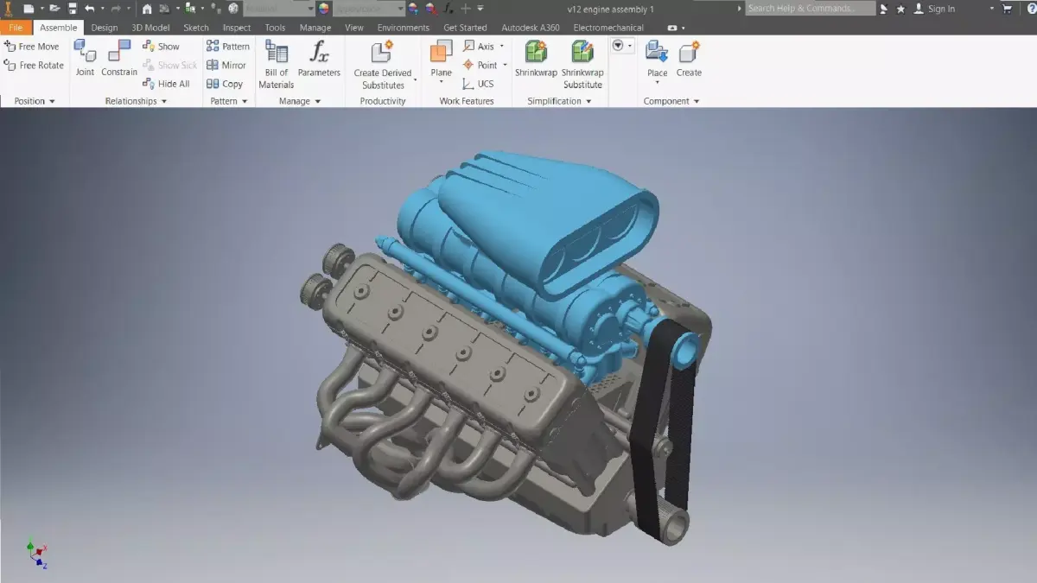Select the Free Move tool
Screen dimensions: 1037x583
(32, 47)
